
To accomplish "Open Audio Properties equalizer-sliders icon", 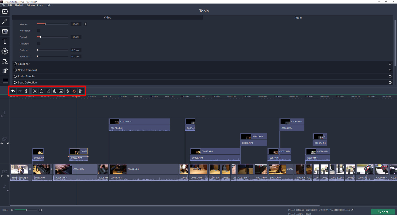I will 81,91.
